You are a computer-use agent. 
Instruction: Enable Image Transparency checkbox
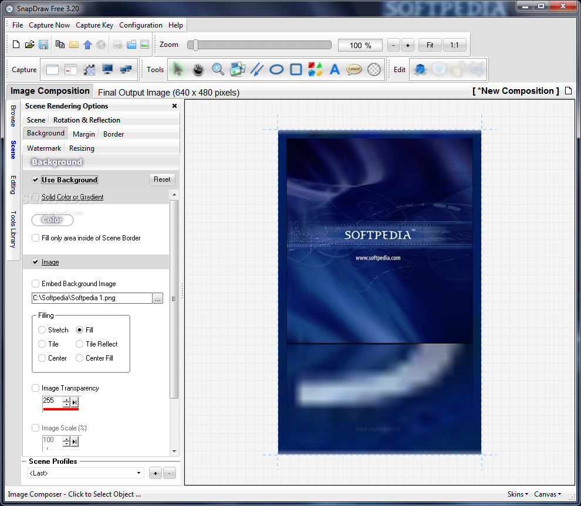point(35,388)
